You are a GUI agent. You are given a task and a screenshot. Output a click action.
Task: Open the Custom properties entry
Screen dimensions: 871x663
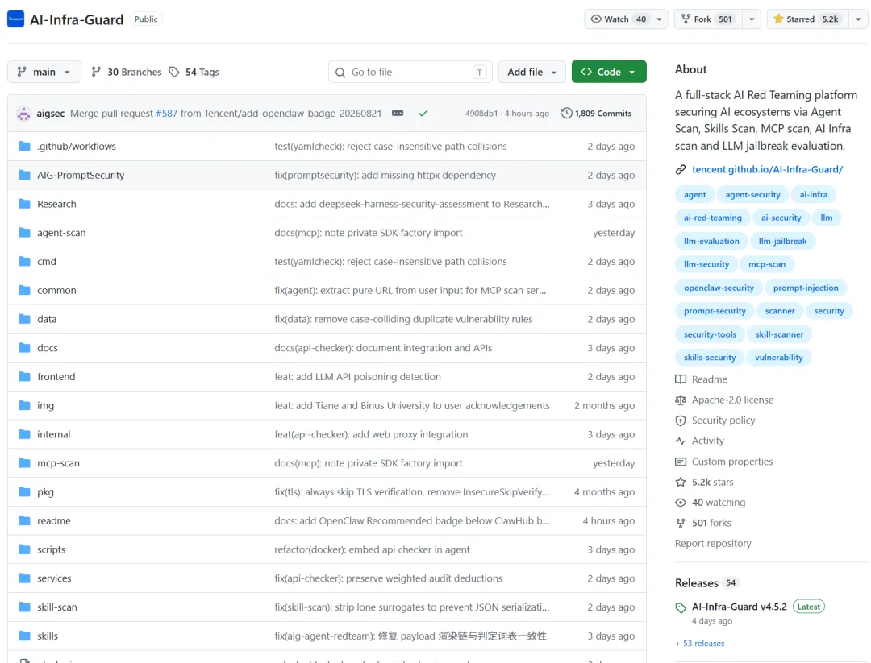point(723,462)
